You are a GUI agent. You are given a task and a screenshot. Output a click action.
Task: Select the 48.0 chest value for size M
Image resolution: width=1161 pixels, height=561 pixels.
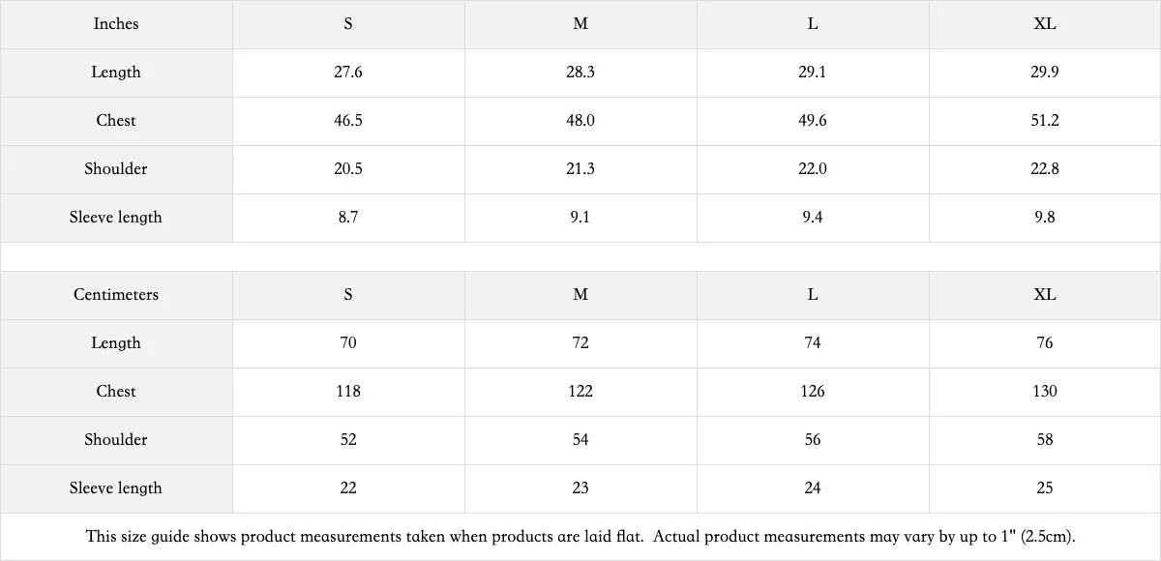pos(580,121)
